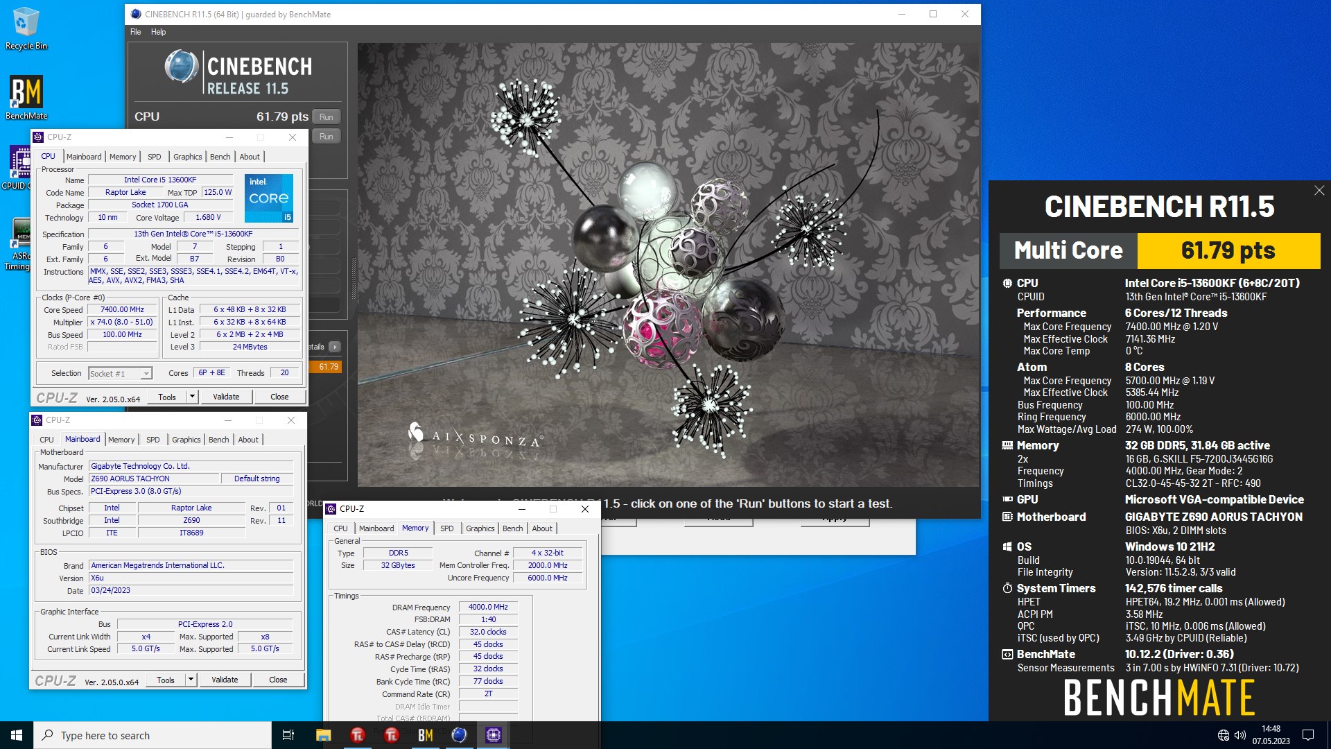Click the CPU section icon in BenchMate panel
Viewport: 1331px width, 749px height.
pos(1007,283)
